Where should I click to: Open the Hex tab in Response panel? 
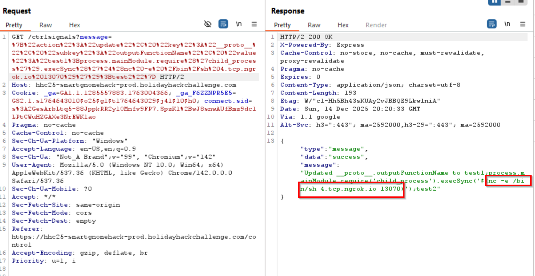coord(343,25)
